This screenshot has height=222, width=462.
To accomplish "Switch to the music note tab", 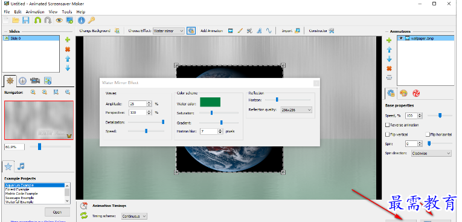I will (x=21, y=166).
